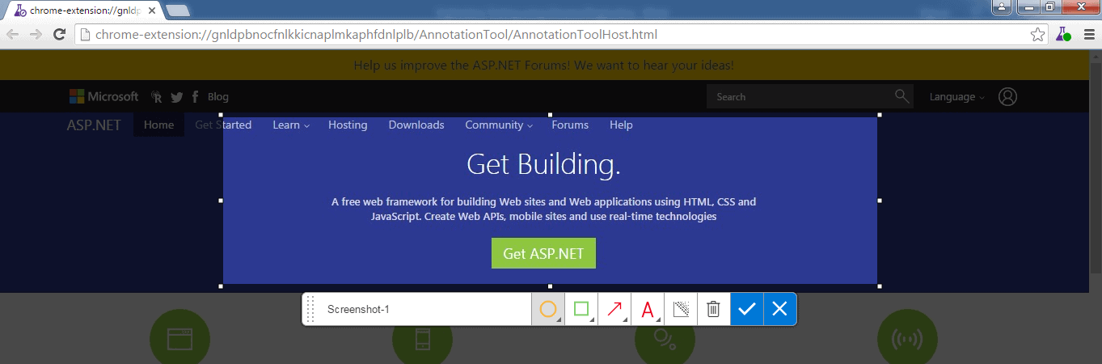1102x364 pixels.
Task: Open the Get Started nav item
Action: [x=223, y=125]
